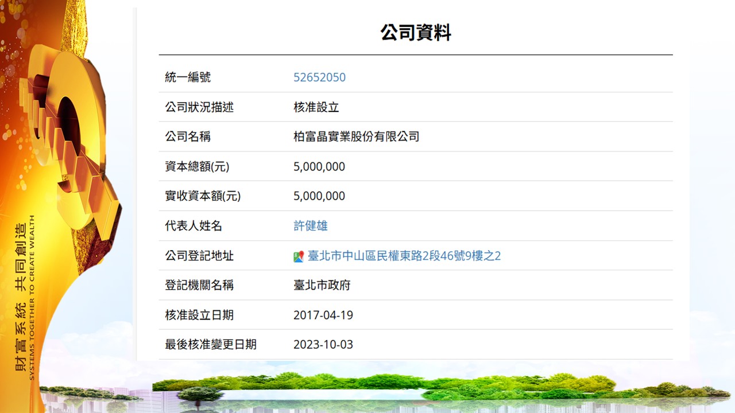Click the 資本總額(元) label
Screen dimensions: 735x413
tap(197, 167)
